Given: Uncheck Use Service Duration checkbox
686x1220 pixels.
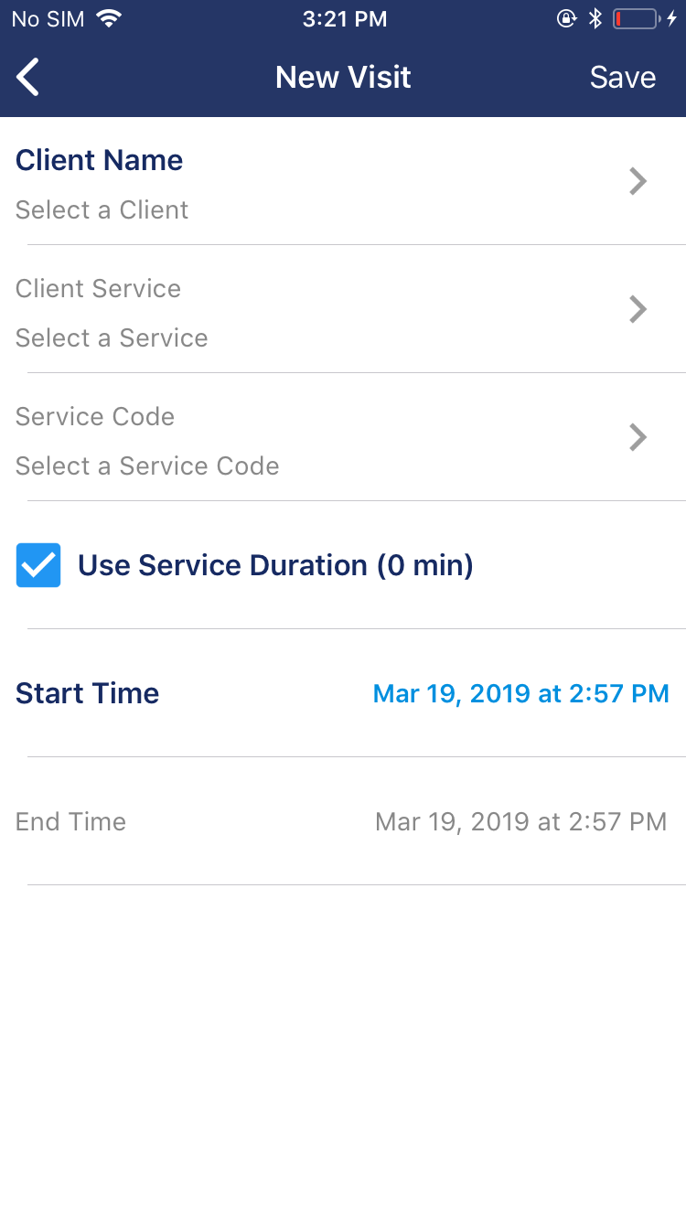Looking at the screenshot, I should coord(38,565).
